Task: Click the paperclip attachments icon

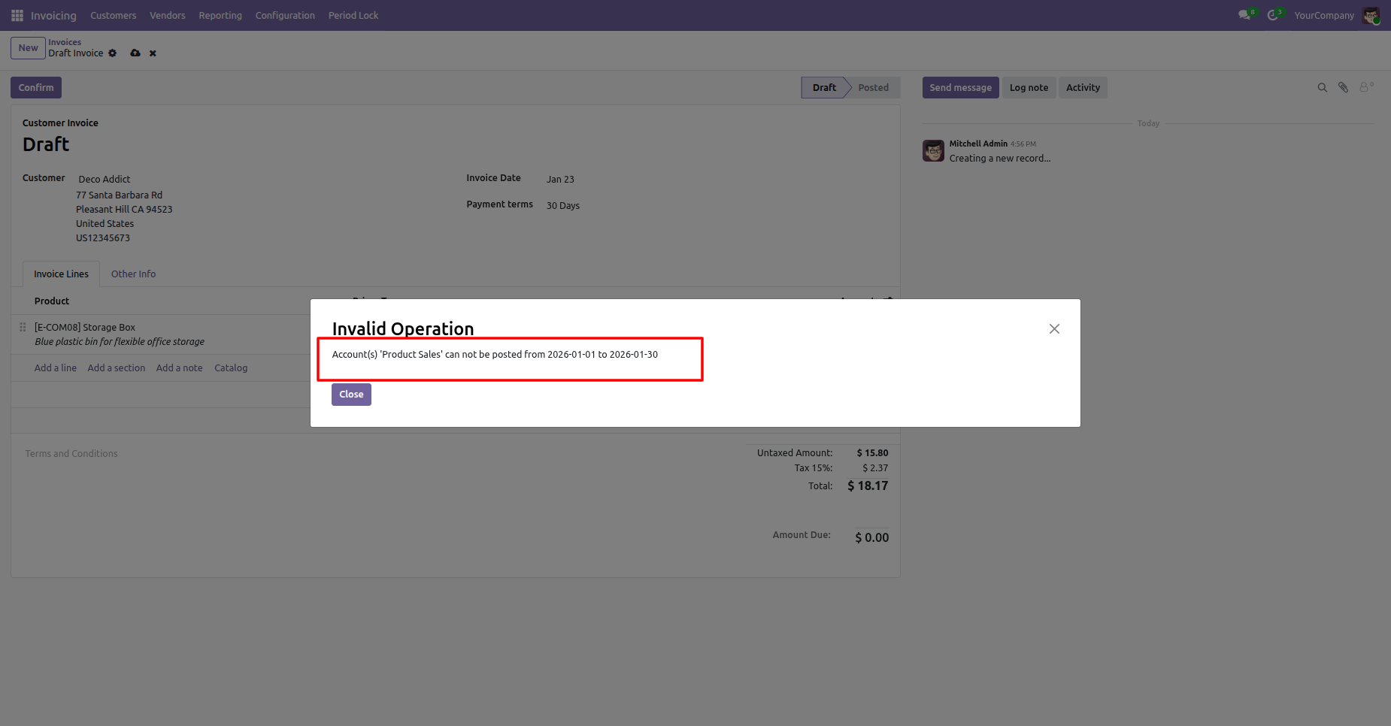Action: pyautogui.click(x=1344, y=88)
